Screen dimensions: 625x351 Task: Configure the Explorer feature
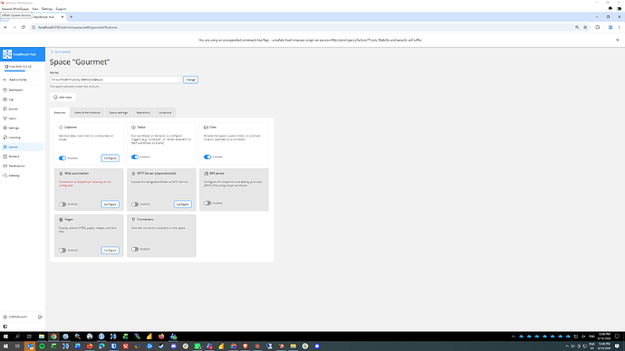(x=110, y=158)
